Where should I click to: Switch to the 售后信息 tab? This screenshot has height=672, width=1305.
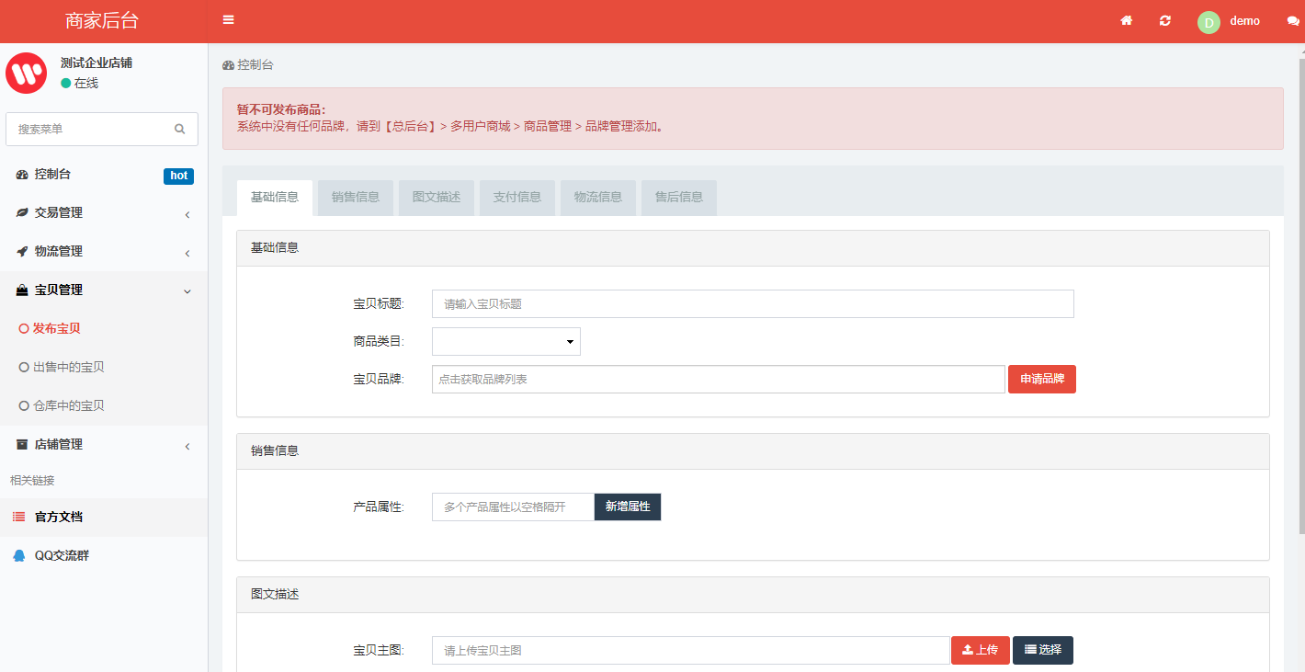tap(679, 198)
